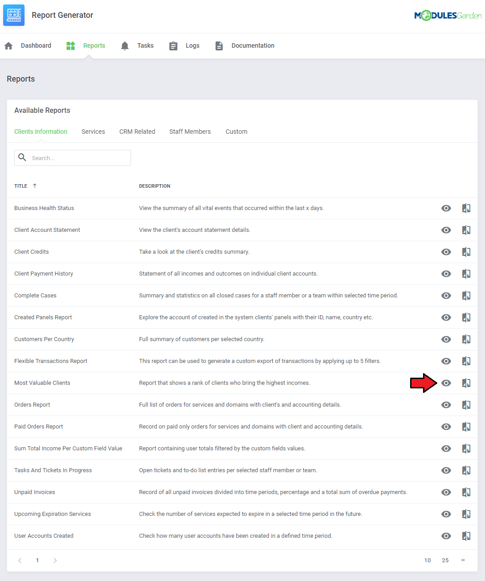Click the Client Credits title text
The image size is (485, 581).
point(32,252)
